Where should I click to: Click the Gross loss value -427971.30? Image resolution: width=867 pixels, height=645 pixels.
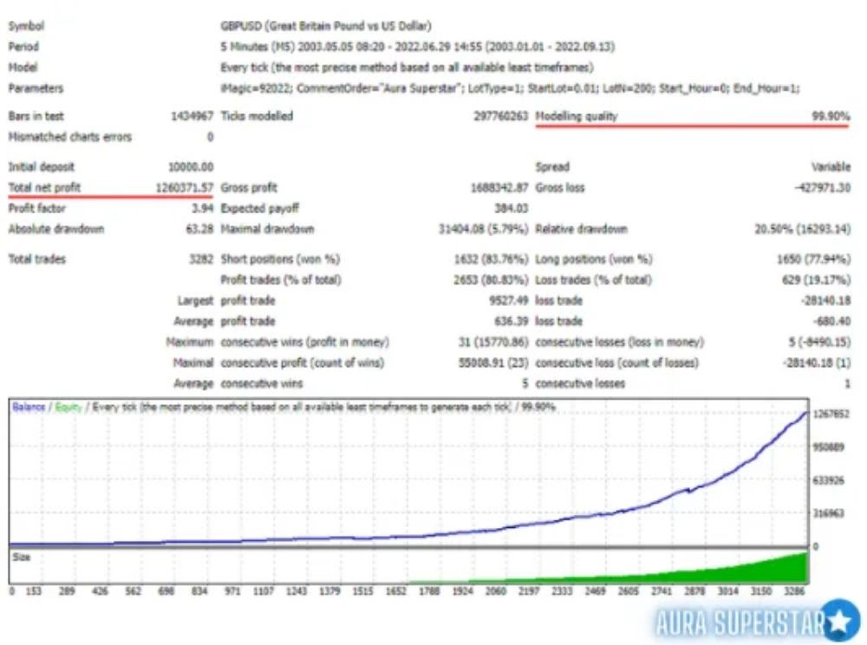(820, 187)
